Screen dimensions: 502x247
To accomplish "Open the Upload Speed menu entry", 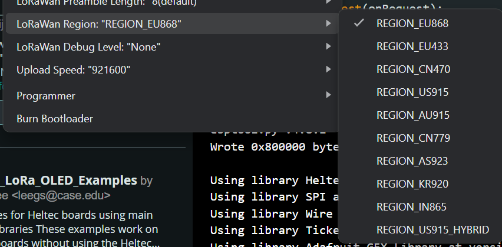I will coord(172,69).
